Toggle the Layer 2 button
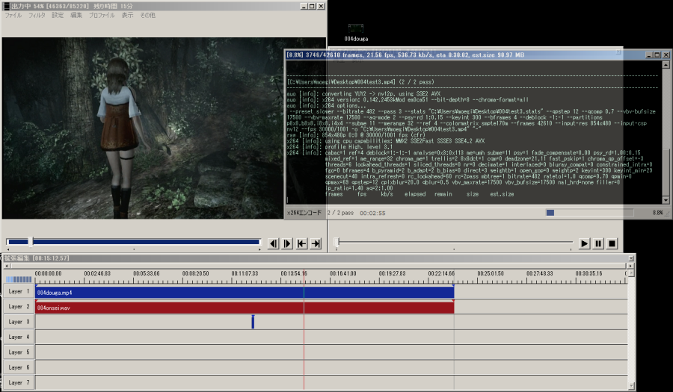The image size is (673, 392). click(x=19, y=306)
